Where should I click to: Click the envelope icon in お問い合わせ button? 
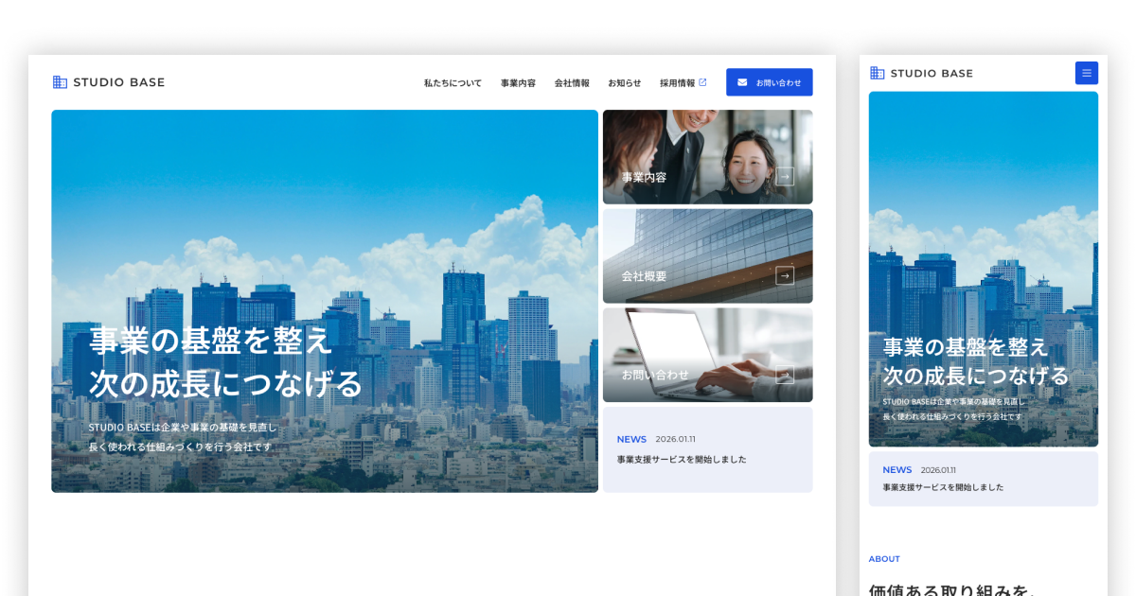tap(741, 81)
